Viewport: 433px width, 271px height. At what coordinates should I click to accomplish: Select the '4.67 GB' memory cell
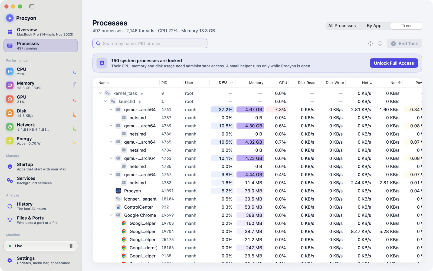[250, 109]
